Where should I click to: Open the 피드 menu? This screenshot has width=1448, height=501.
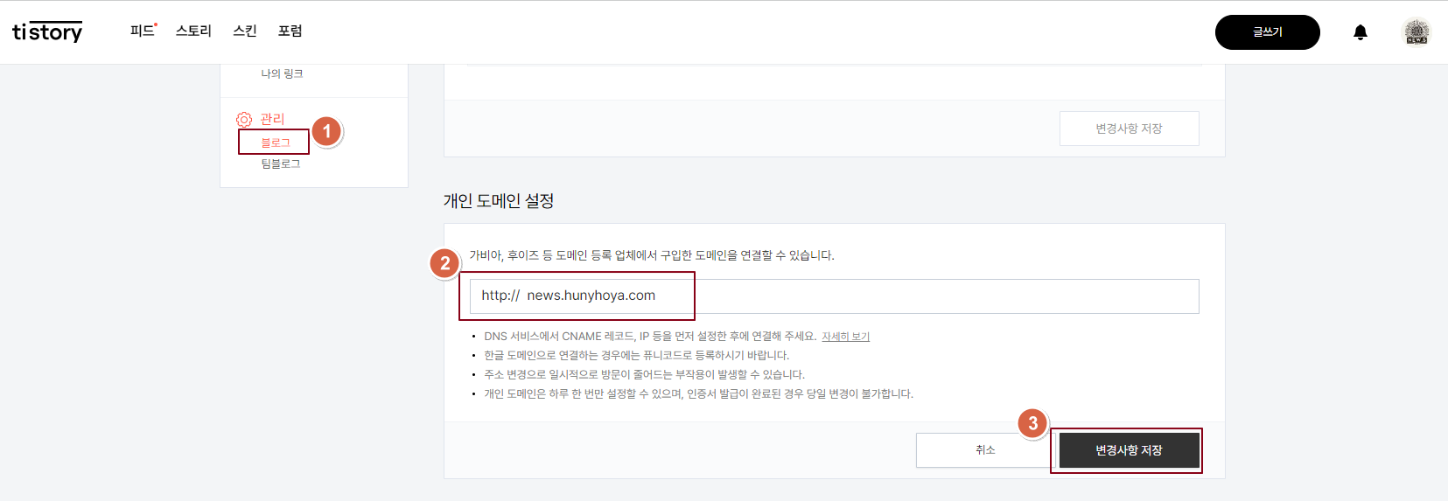coord(143,31)
